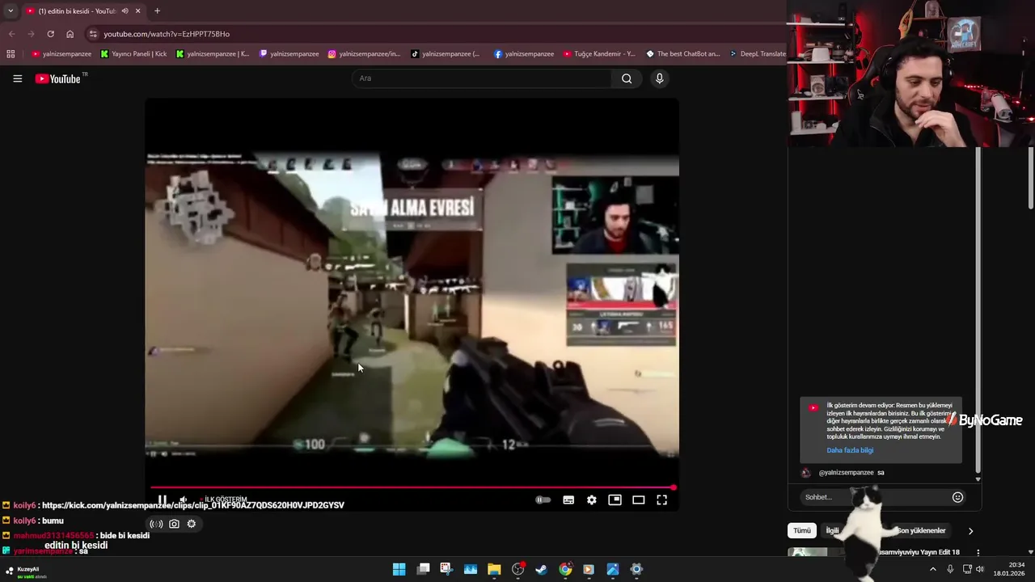Open Steam from the taskbar
The height and width of the screenshot is (582, 1035).
pos(541,569)
